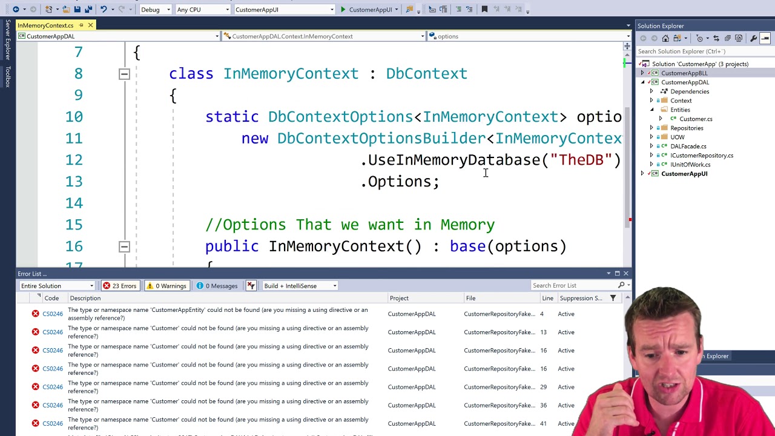Click the Save file toolbar icon
Image resolution: width=775 pixels, height=436 pixels.
pos(77,9)
